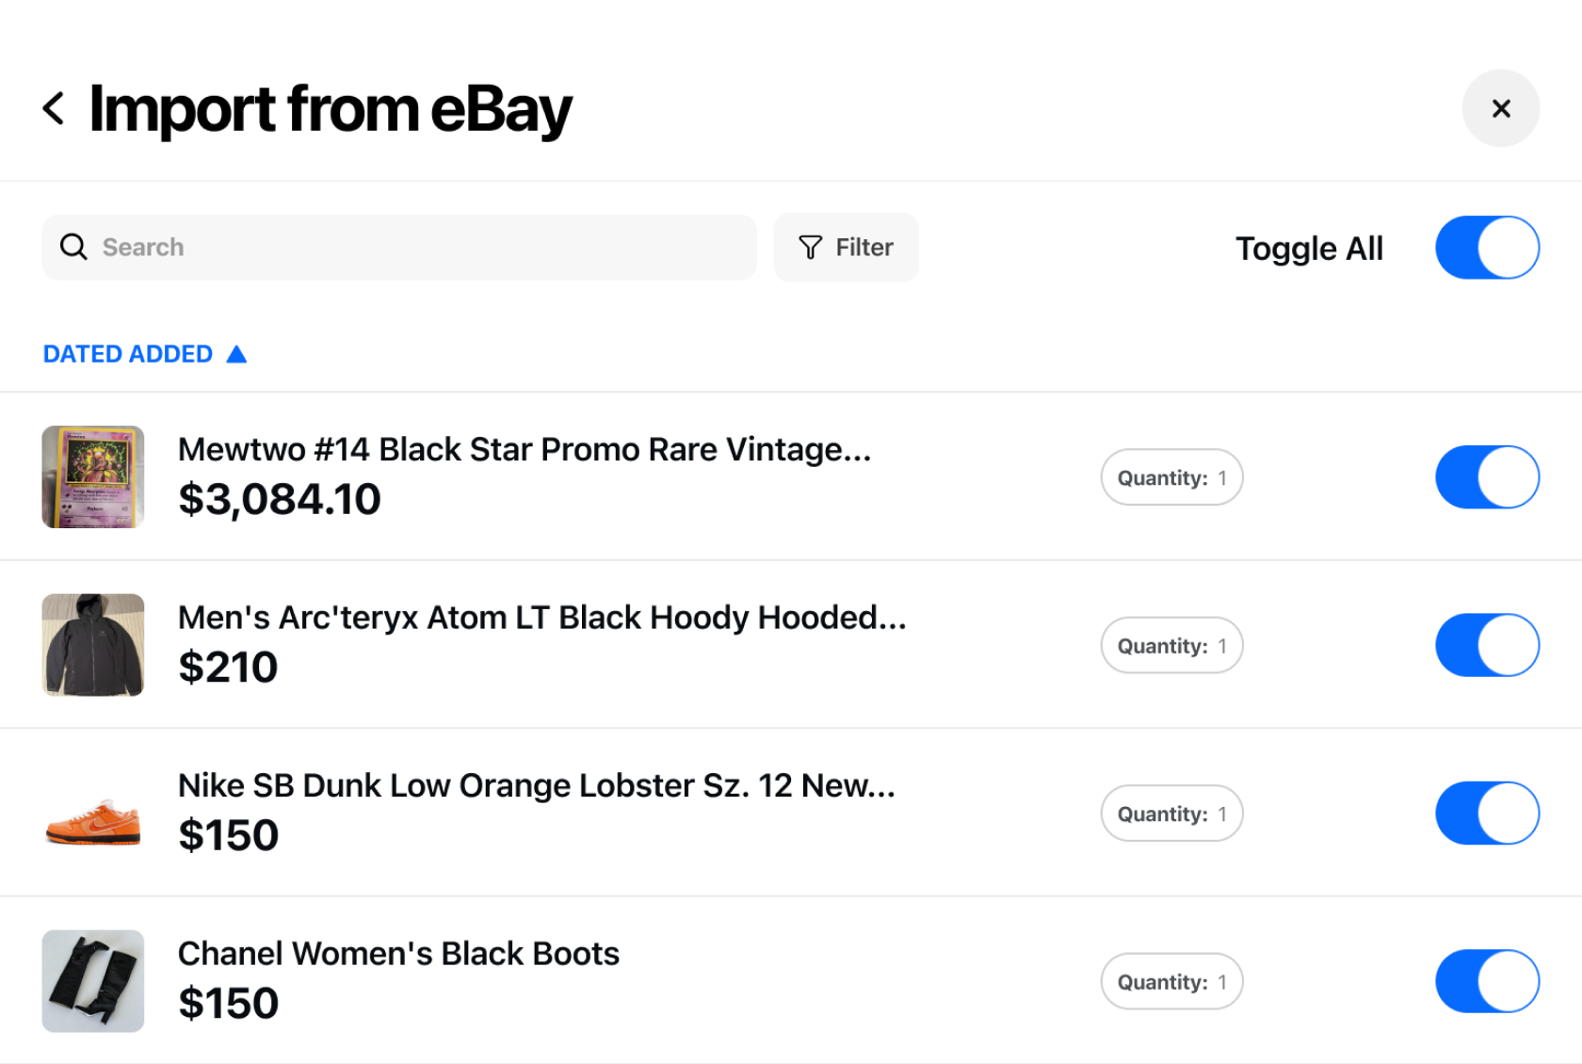Select the Chanel Women's Black Boots title
Screen dimensions: 1582x1064
click(398, 954)
